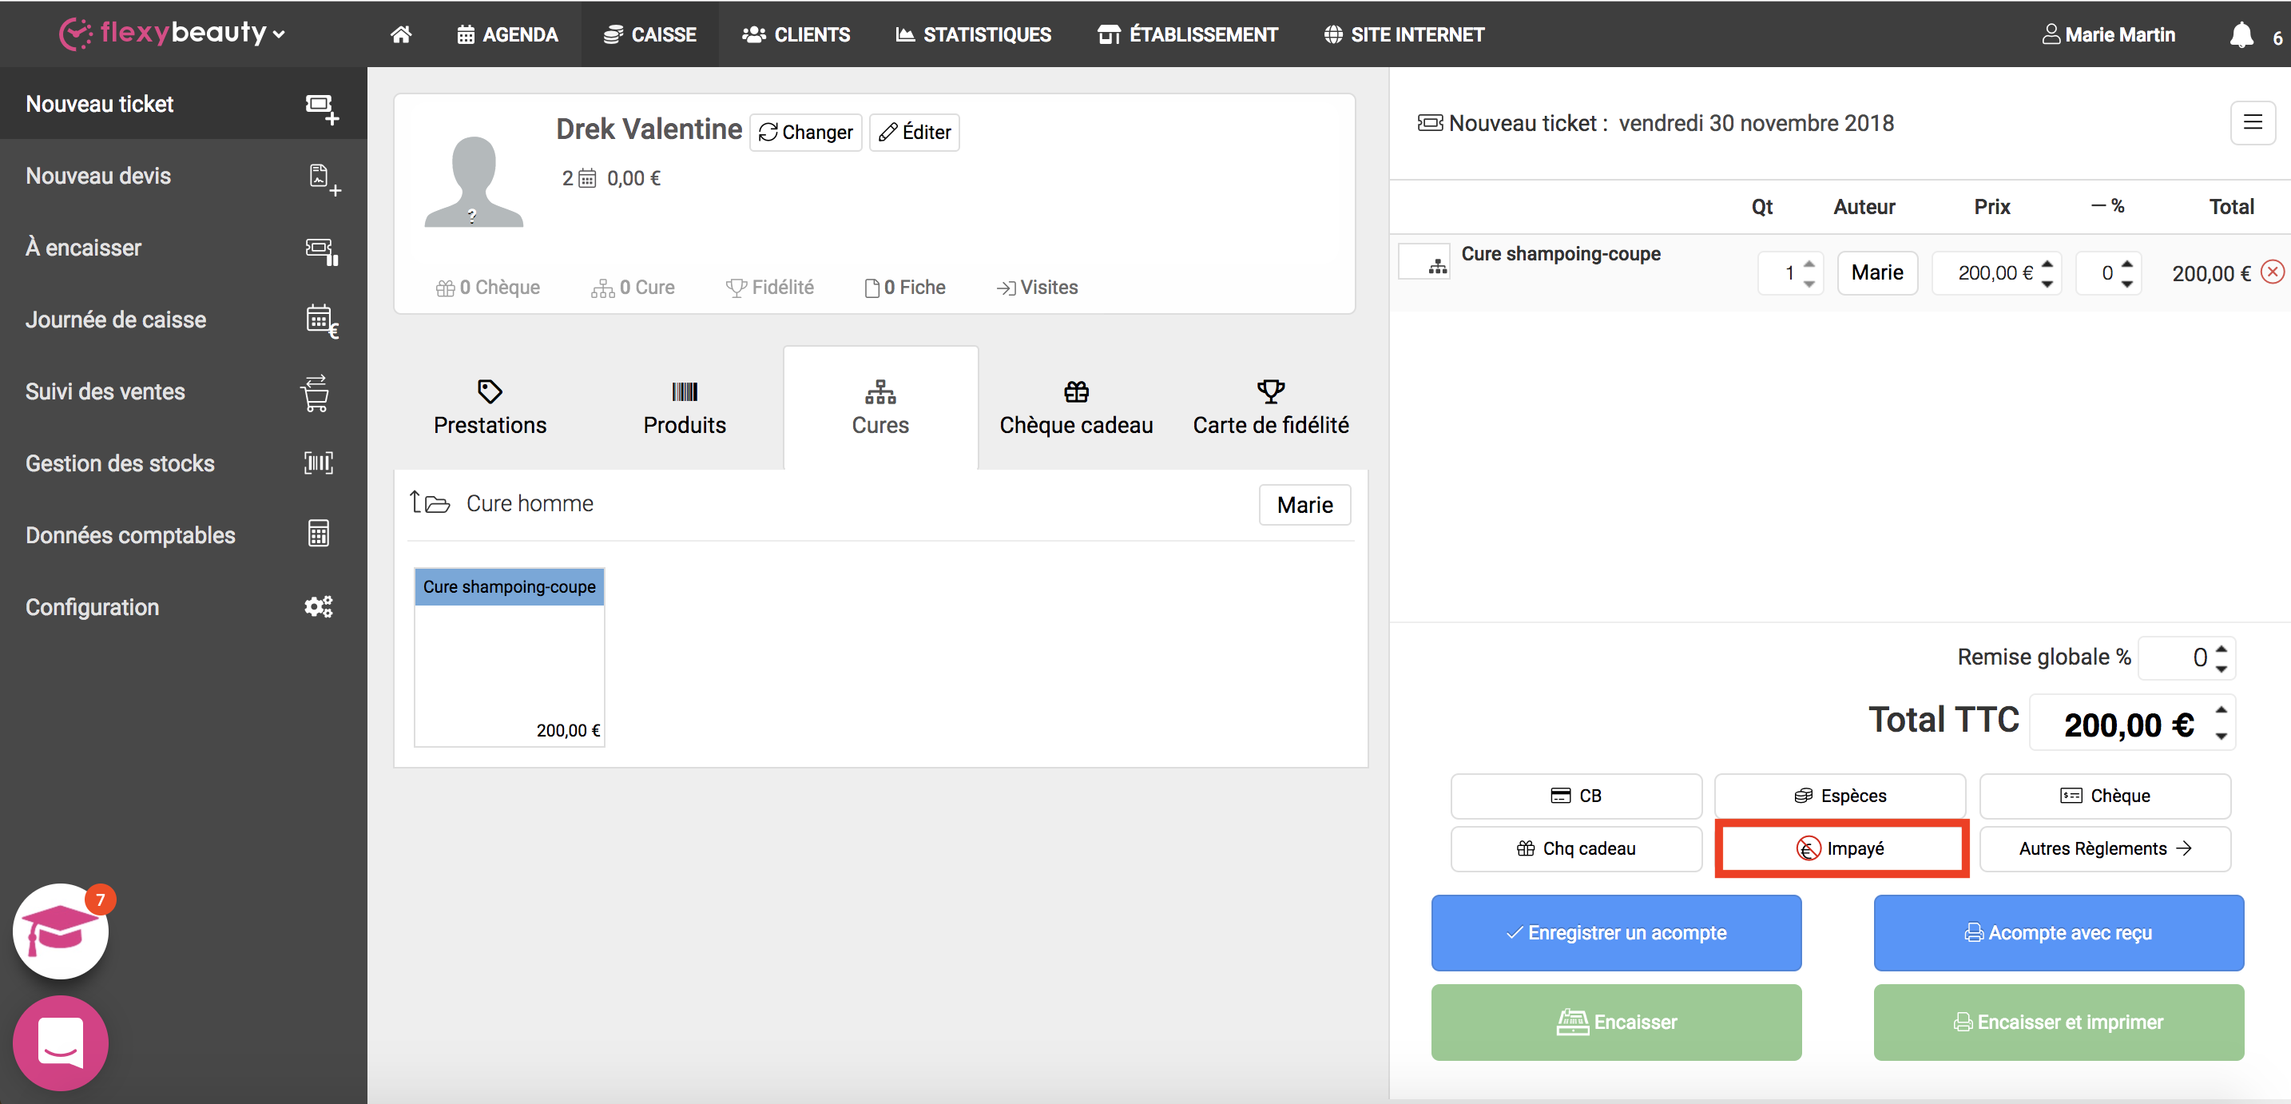Open the ticket hamburger menu
Image resolution: width=2291 pixels, height=1104 pixels.
(2252, 123)
